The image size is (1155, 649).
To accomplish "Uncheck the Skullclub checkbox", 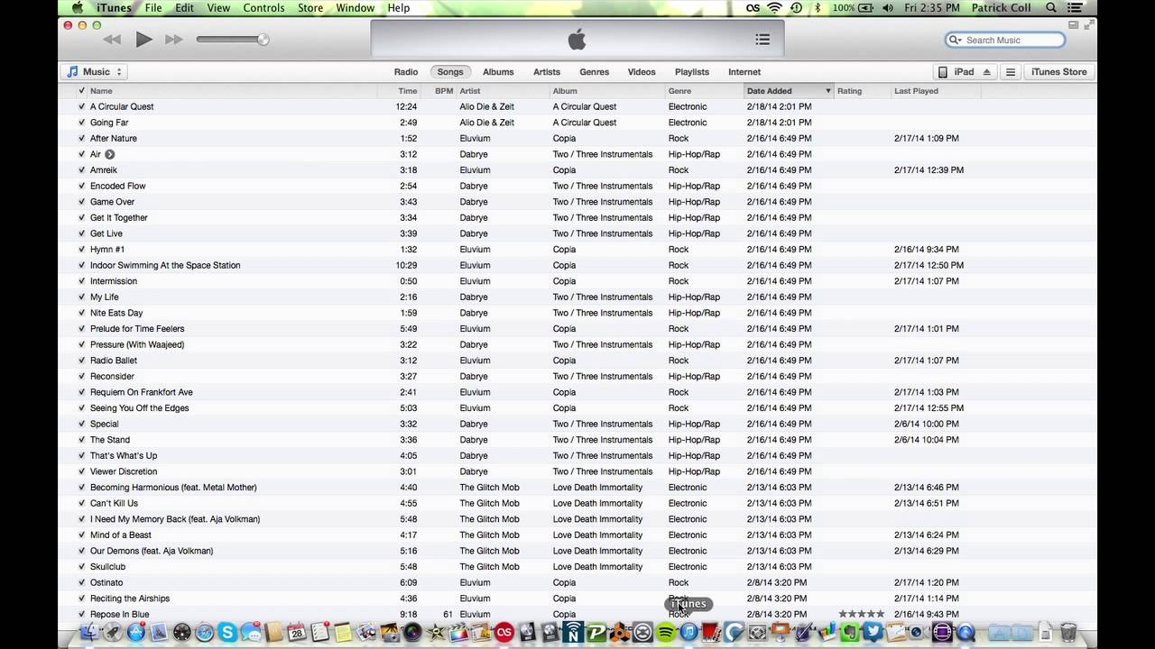I will 81,567.
